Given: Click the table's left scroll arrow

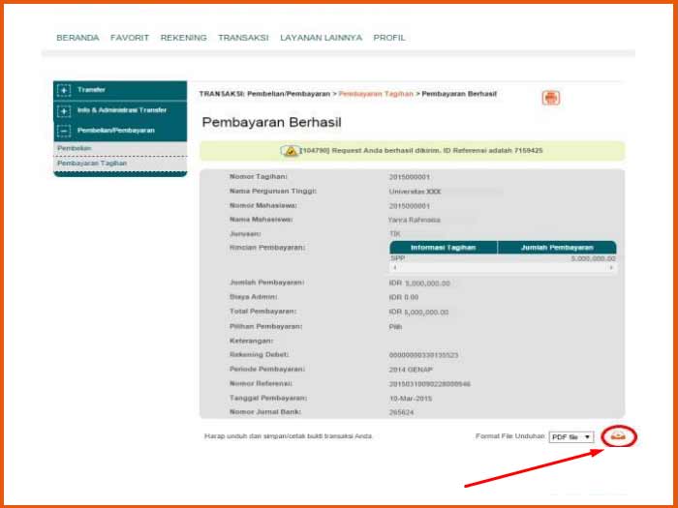Looking at the screenshot, I should (395, 268).
